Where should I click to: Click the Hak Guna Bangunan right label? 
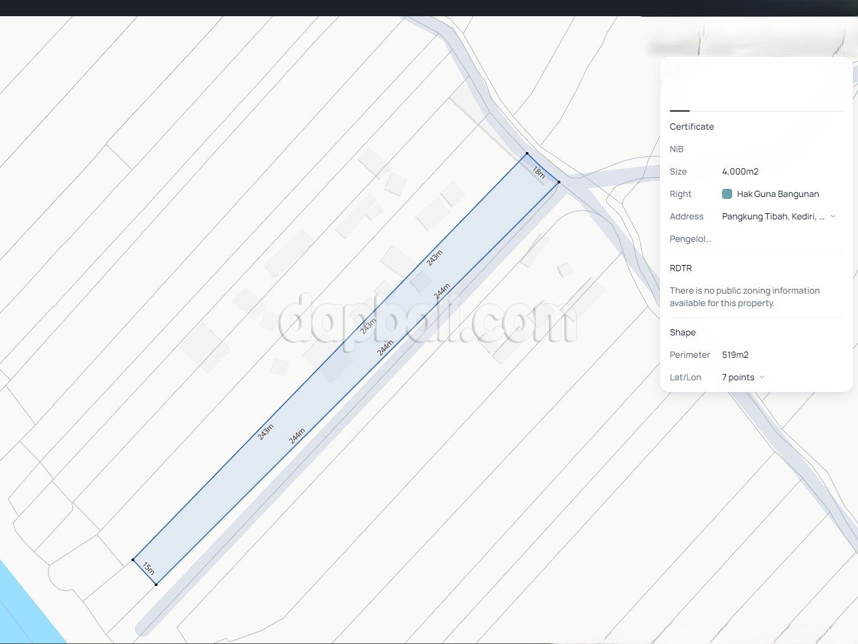pyautogui.click(x=778, y=194)
